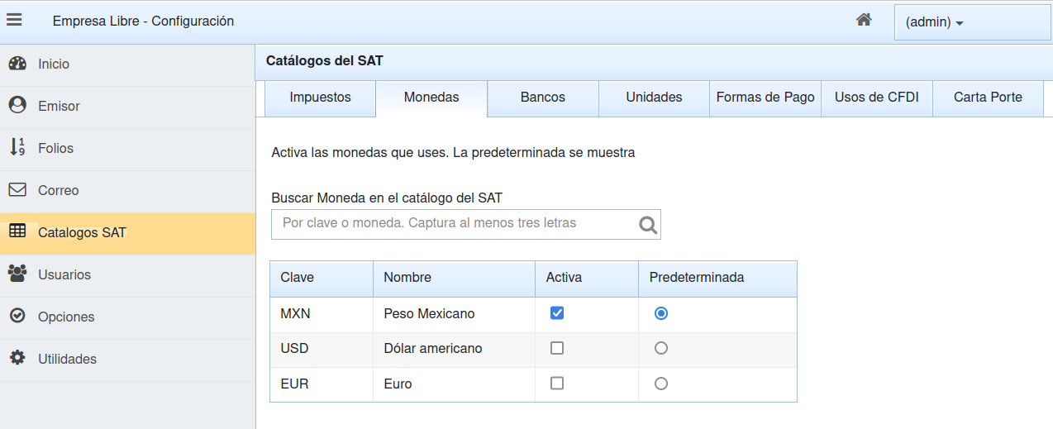Click the Emisor user circle icon
This screenshot has height=429, width=1053.
coord(17,106)
